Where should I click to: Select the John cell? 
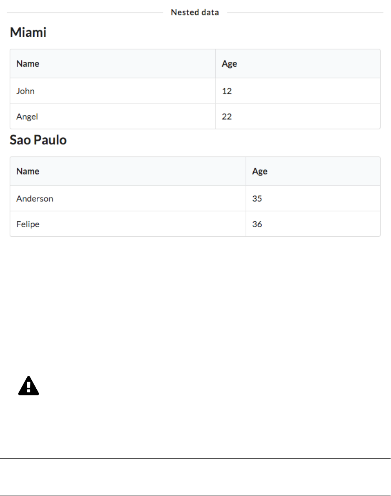click(x=25, y=91)
